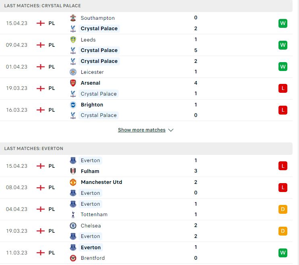Click the Arsenal club crest icon
299x265 pixels.
(73, 83)
